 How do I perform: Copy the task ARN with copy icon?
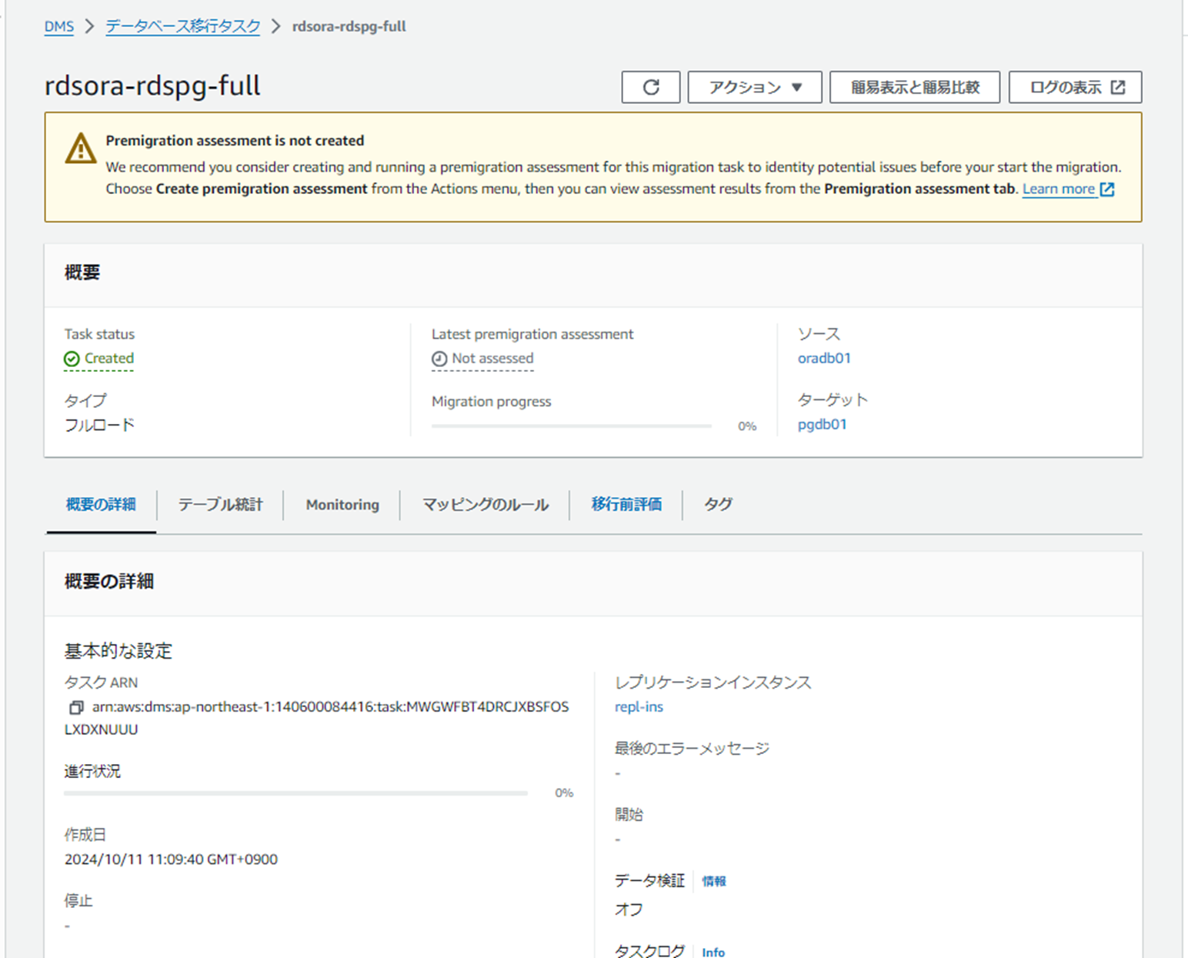pos(76,707)
